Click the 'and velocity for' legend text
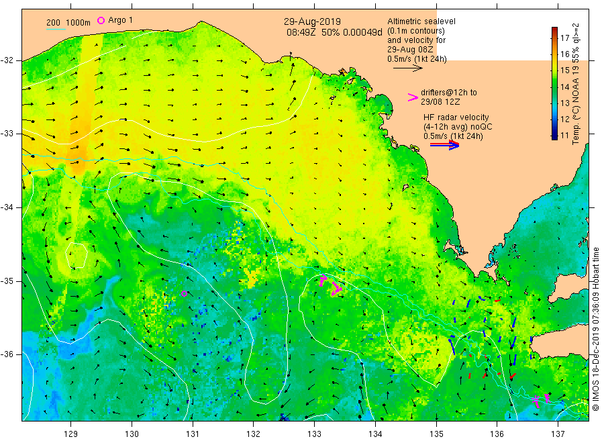This screenshot has height=443, width=604. pyautogui.click(x=416, y=40)
